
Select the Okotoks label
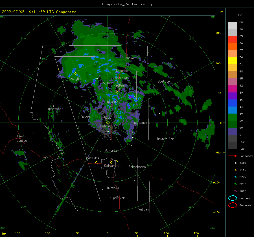113,188
